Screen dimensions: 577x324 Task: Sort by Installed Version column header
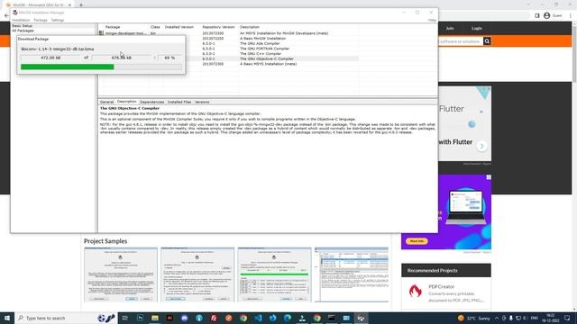point(179,27)
